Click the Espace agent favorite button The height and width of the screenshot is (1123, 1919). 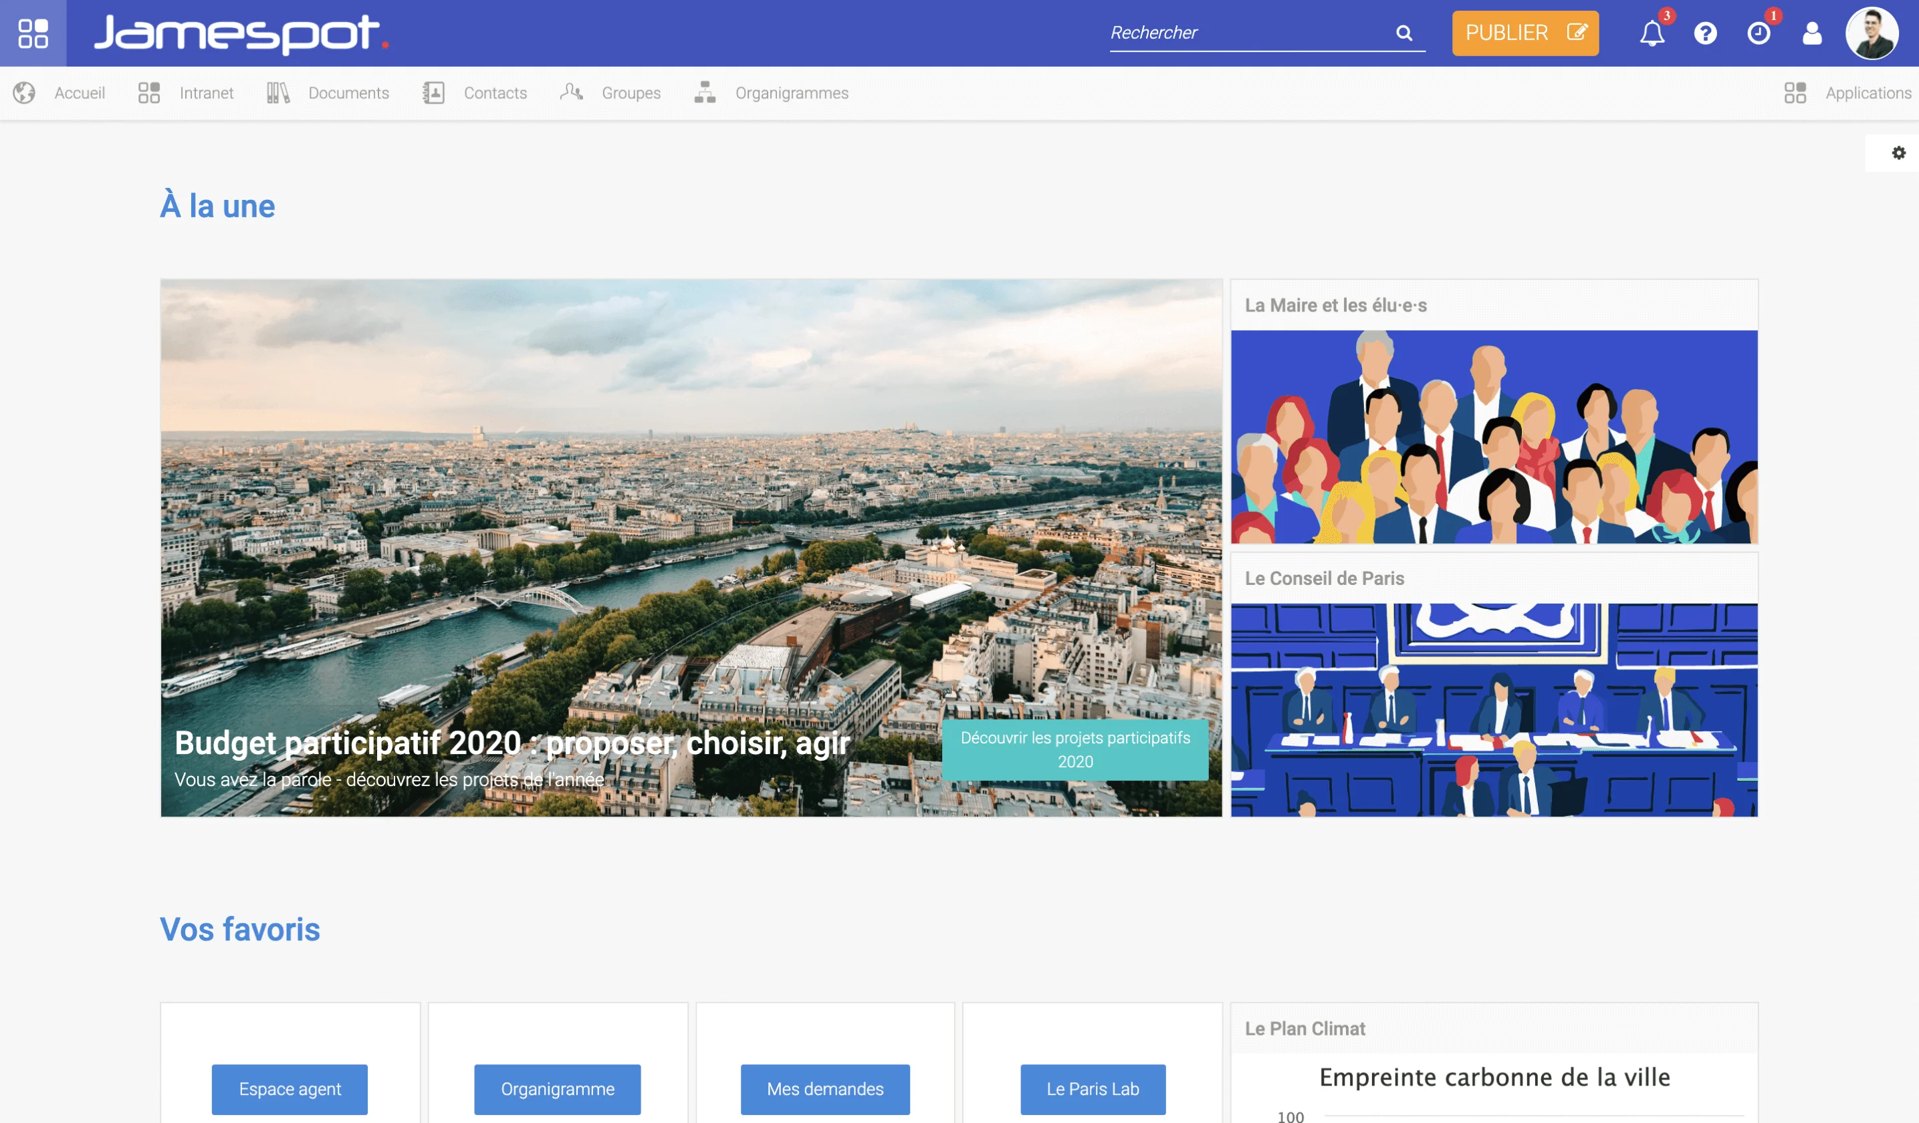coord(290,1089)
